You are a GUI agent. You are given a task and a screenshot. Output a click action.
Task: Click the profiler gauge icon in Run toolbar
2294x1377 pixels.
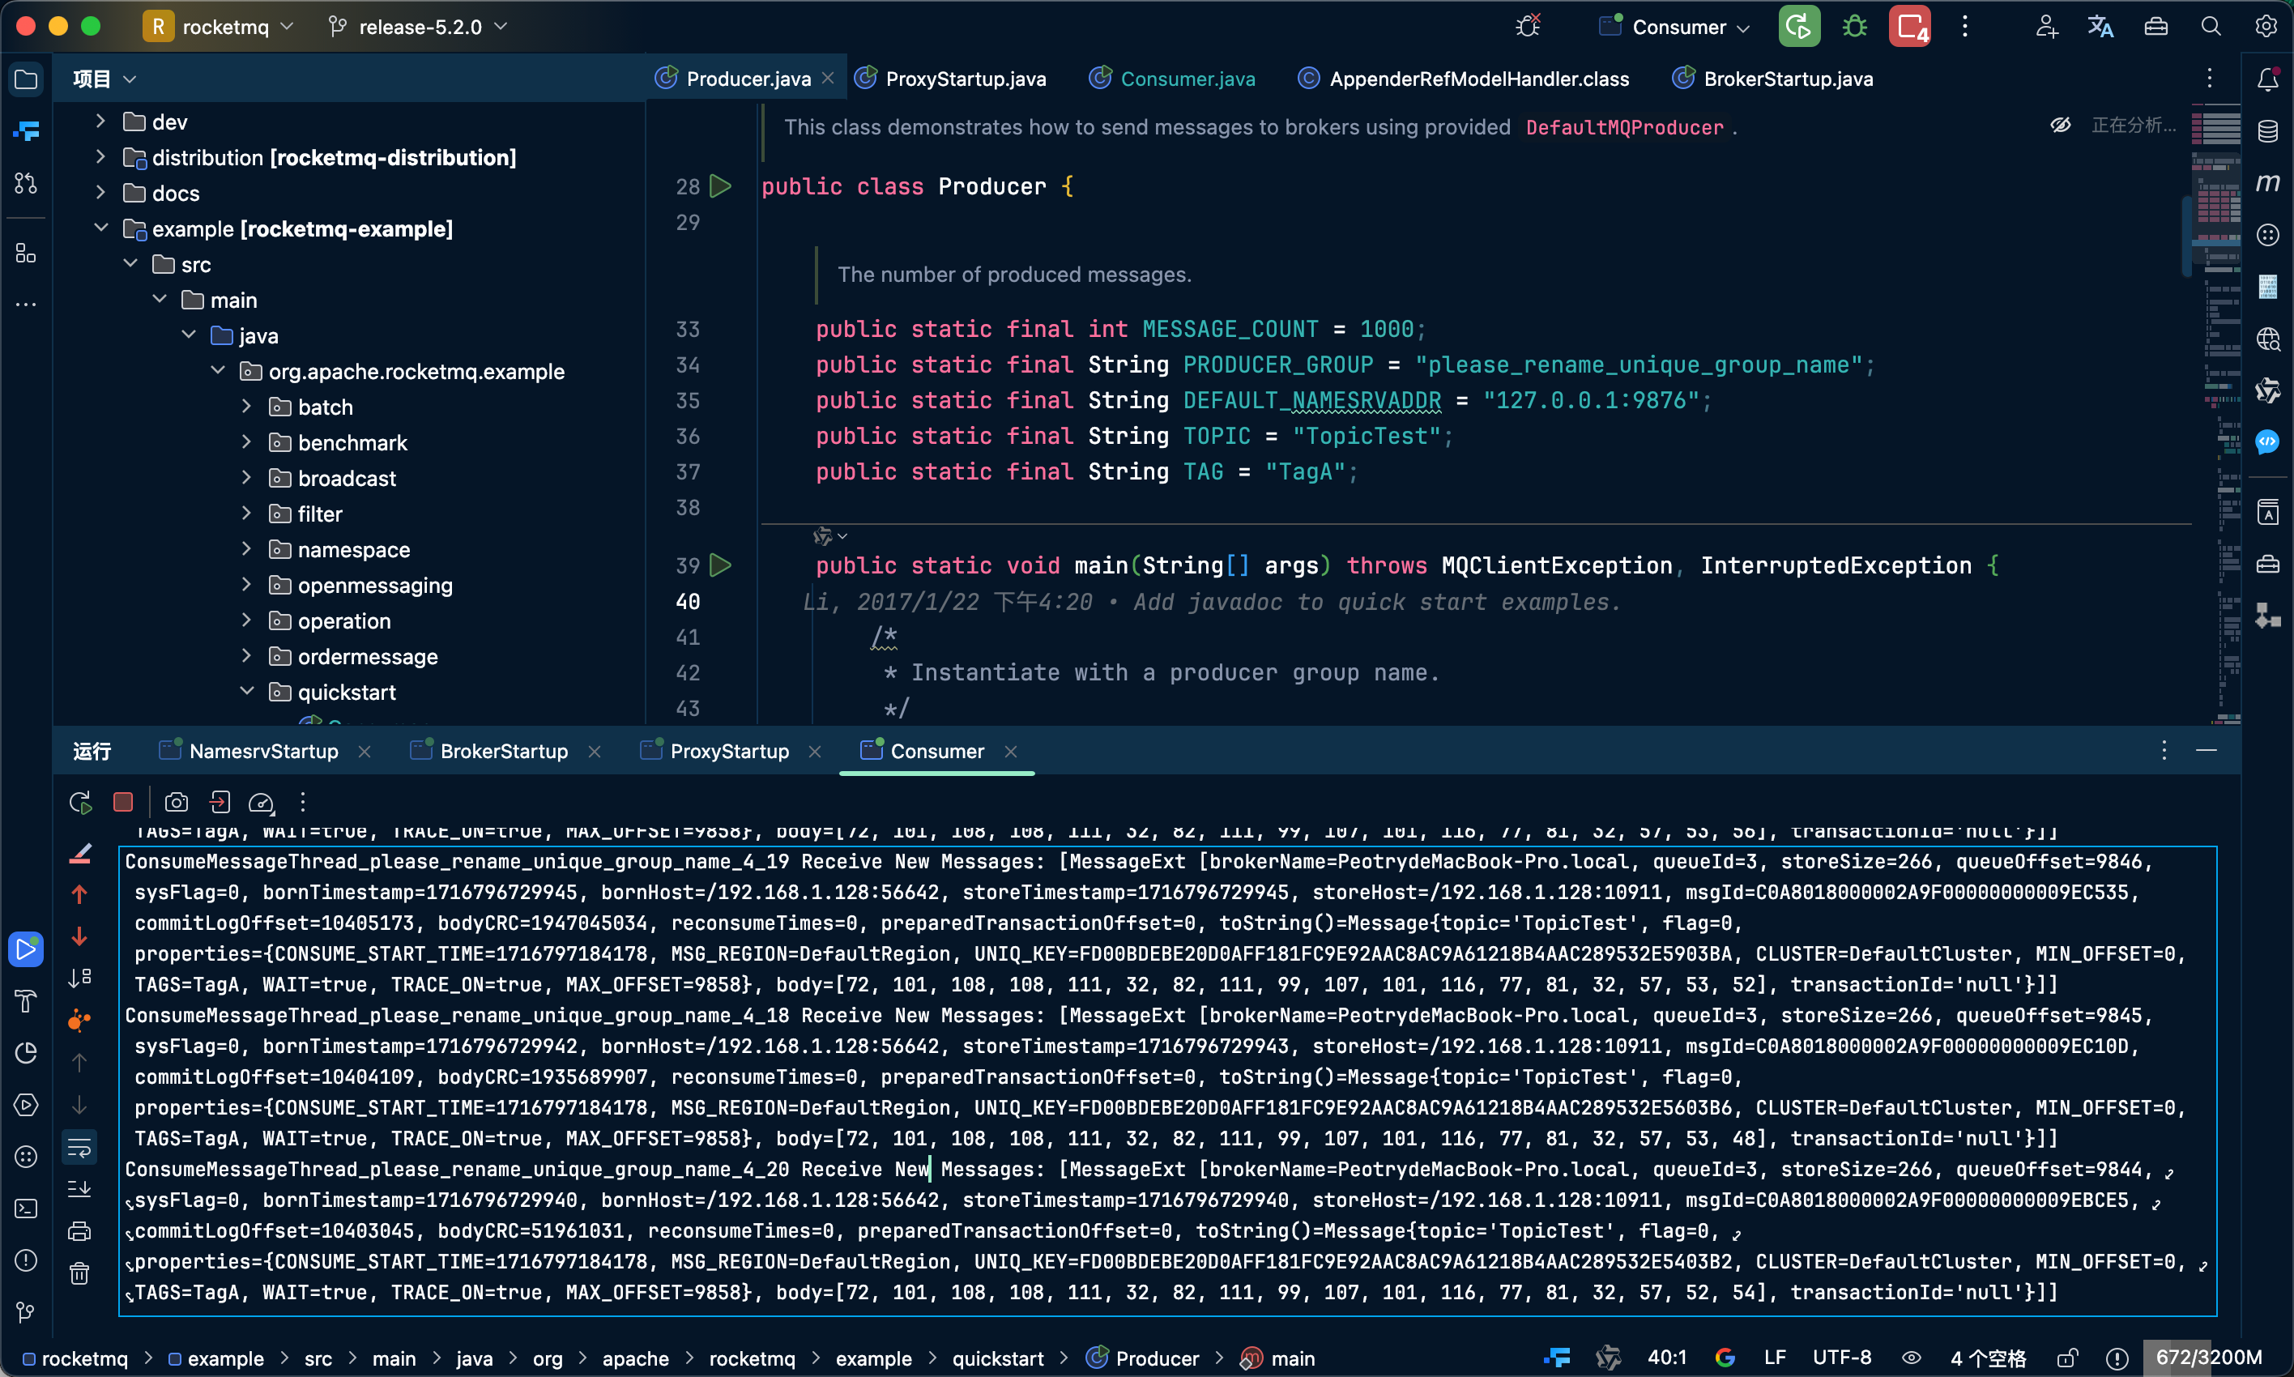(x=262, y=803)
